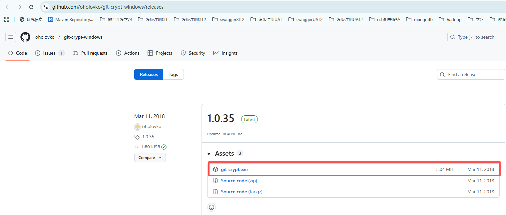This screenshot has height=215, width=506.
Task: Open oholovko profile beside the avatar
Action: tap(152, 126)
